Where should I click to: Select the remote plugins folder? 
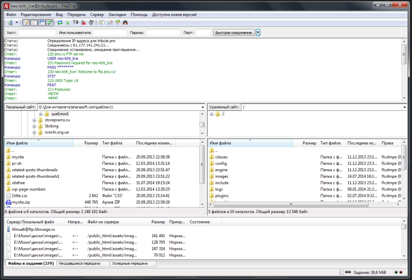click(222, 196)
